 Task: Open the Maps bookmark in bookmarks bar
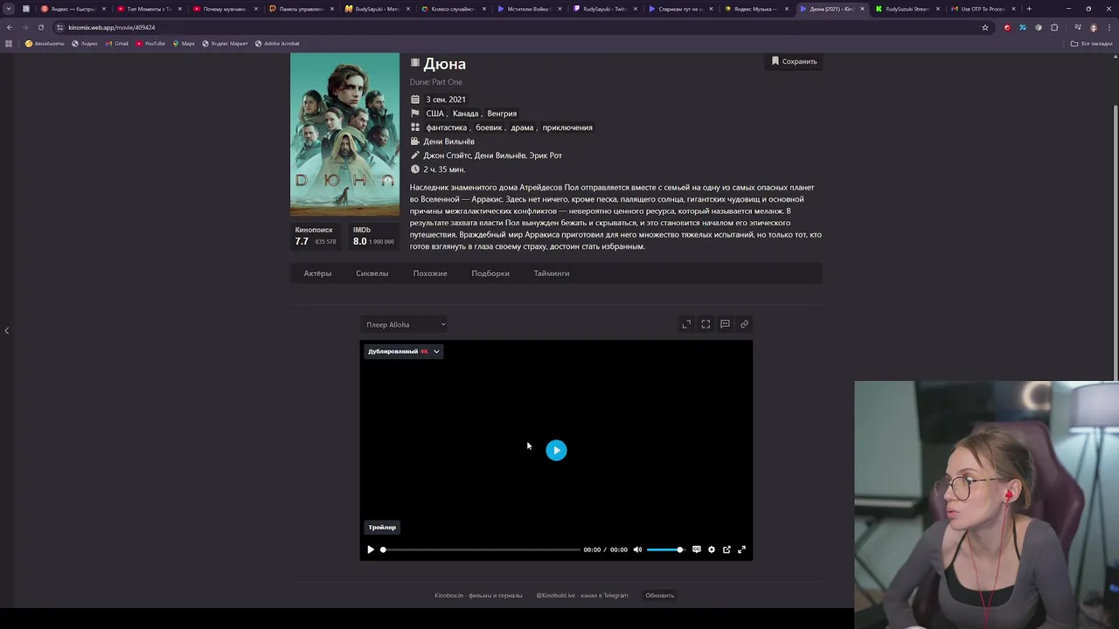pos(184,44)
